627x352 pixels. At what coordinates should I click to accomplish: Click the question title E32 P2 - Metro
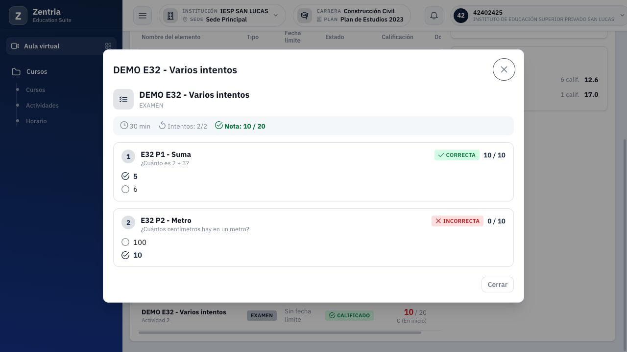tap(166, 220)
